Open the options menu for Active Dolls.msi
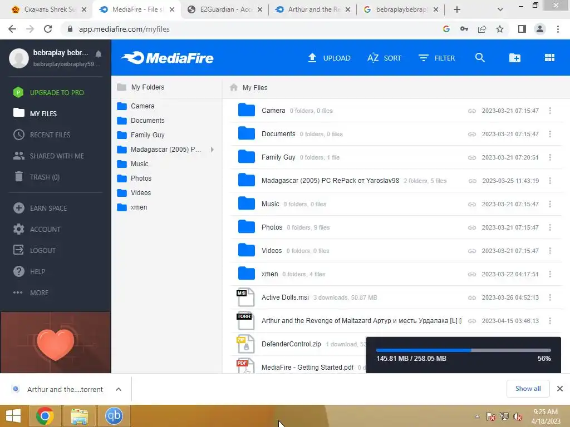 pos(550,297)
